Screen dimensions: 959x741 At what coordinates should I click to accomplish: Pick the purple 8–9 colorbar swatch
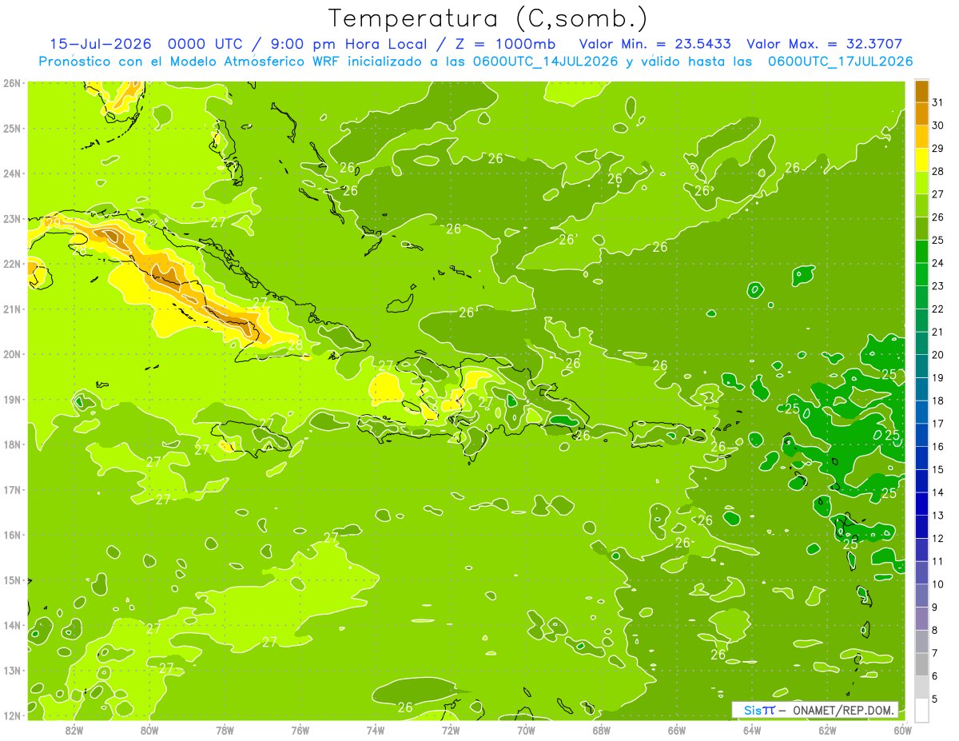click(x=921, y=619)
